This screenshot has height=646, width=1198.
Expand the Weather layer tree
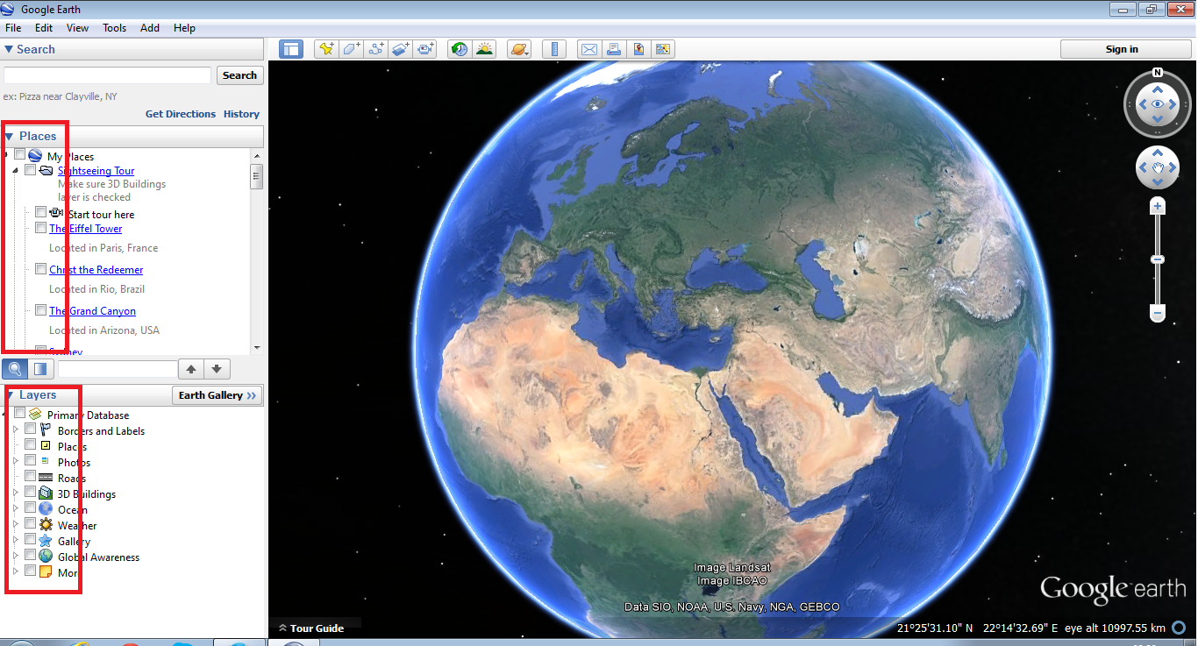pyautogui.click(x=16, y=525)
